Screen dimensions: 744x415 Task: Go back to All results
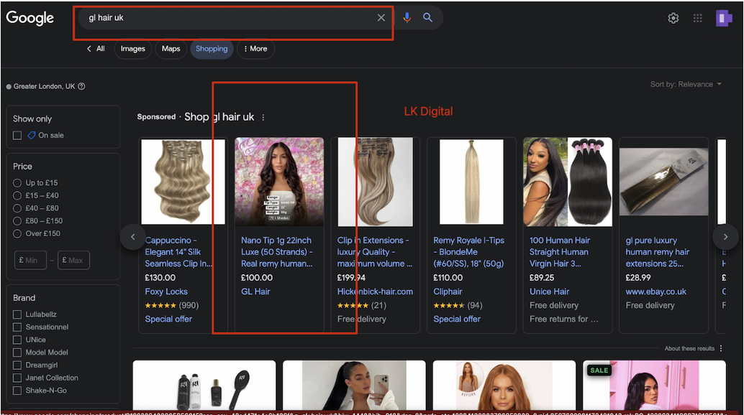[96, 49]
